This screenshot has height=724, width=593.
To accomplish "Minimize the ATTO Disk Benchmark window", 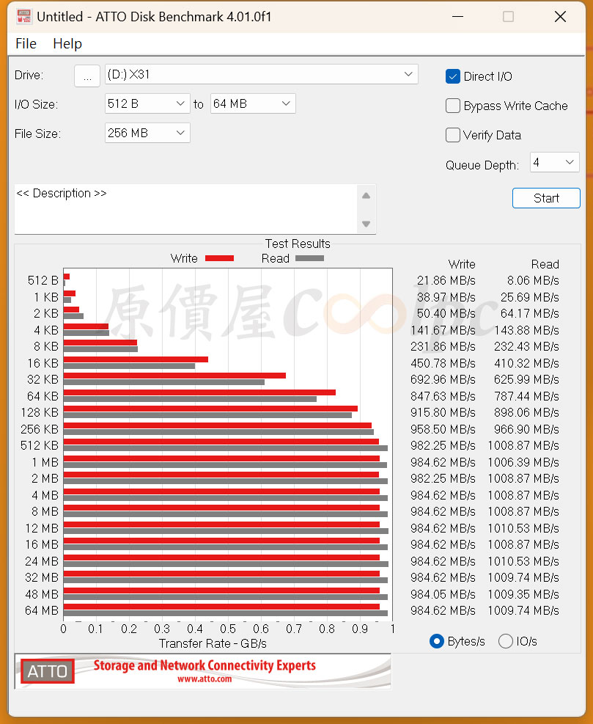I will click(457, 17).
